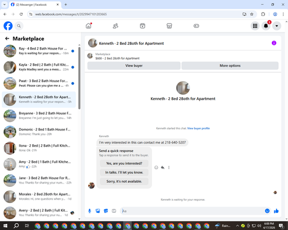Click the browser back button
The width and height of the screenshot is (288, 230).
[5, 14]
